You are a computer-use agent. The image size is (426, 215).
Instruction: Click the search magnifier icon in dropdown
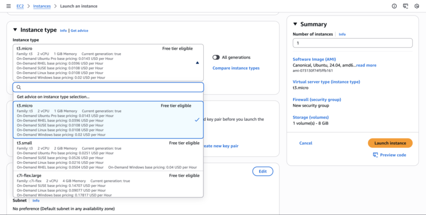19,87
